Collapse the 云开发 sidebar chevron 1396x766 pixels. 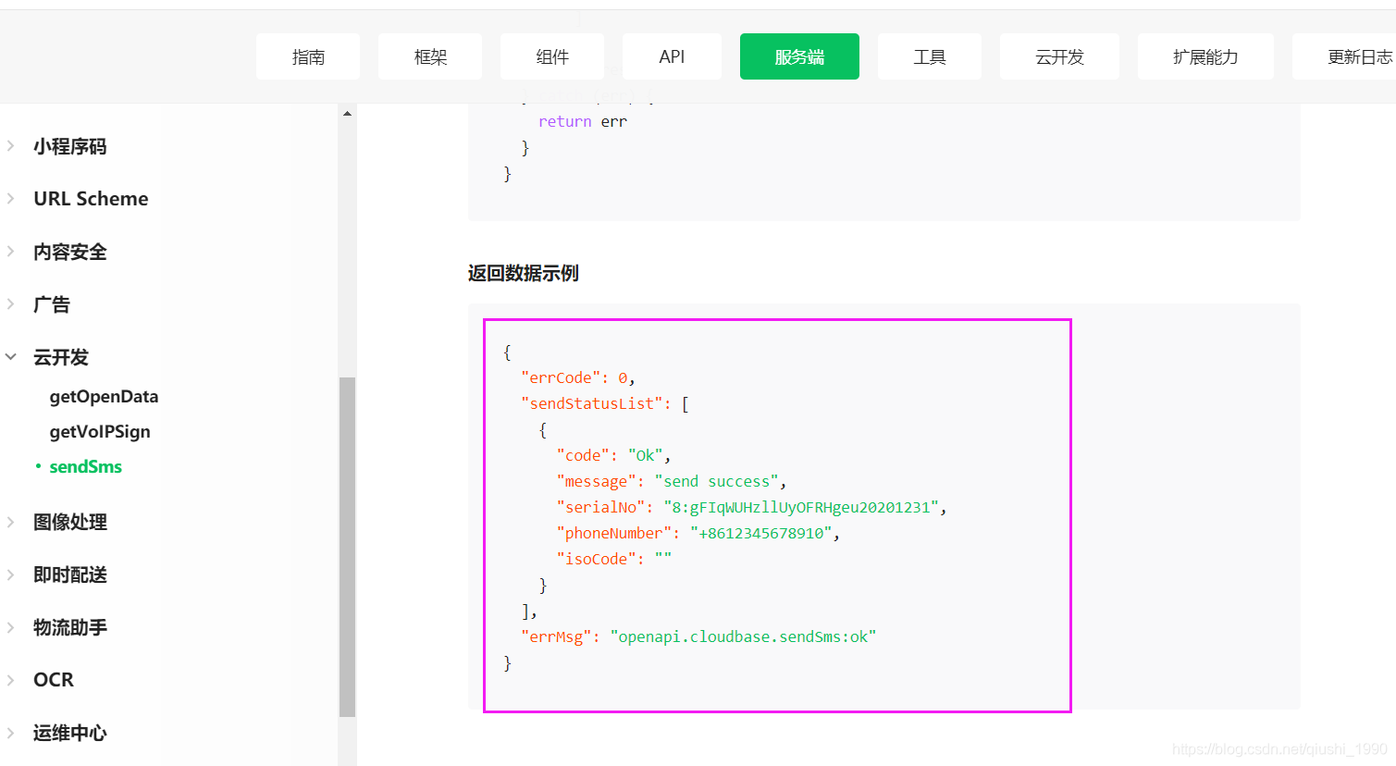tap(11, 356)
